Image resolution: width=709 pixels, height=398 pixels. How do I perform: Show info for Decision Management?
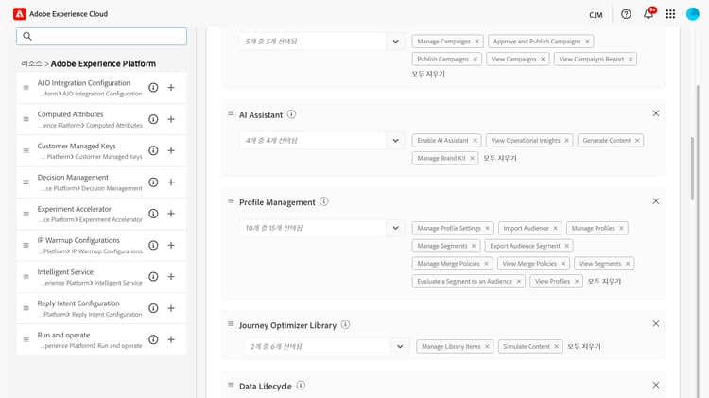tap(153, 182)
